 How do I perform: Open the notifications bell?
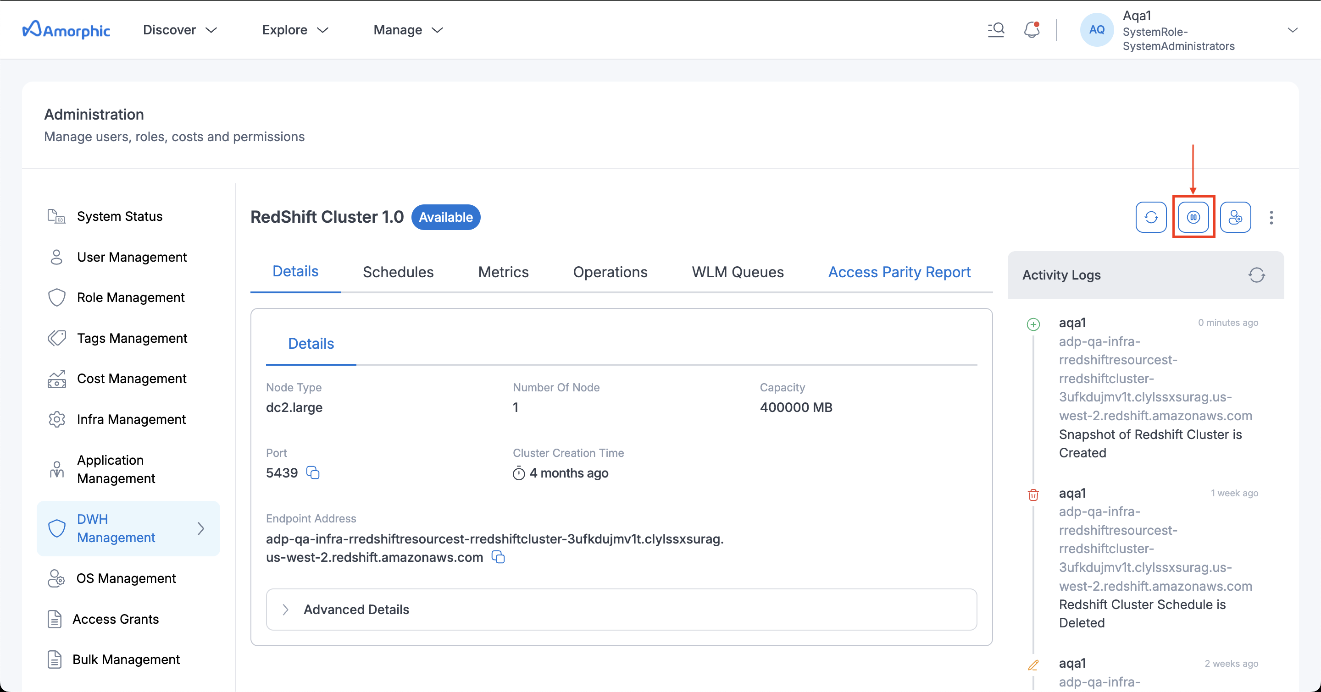click(1032, 30)
